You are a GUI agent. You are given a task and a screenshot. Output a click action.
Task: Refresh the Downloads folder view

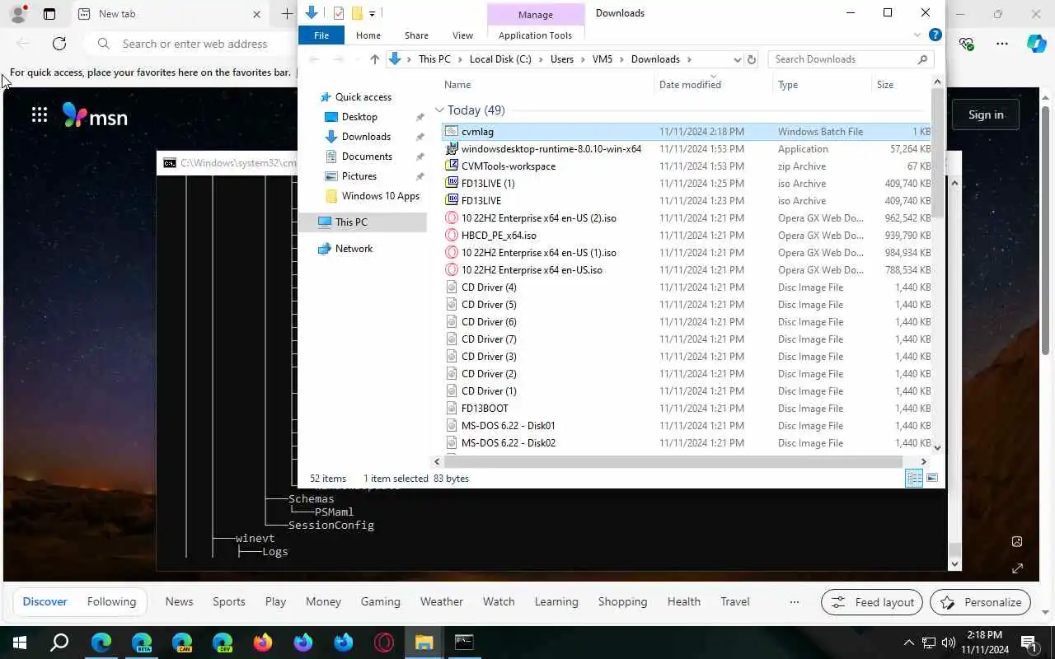[x=751, y=59]
